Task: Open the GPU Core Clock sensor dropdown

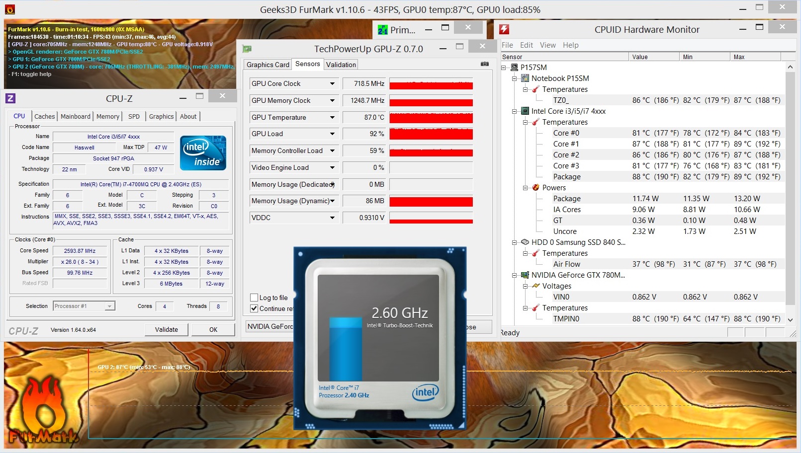Action: click(x=332, y=83)
